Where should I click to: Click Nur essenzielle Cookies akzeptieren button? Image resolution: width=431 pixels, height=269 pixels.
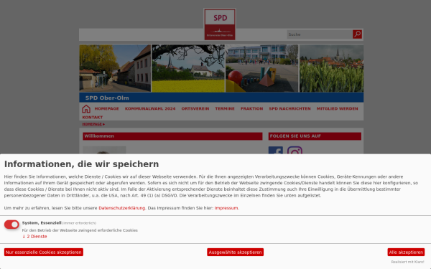(x=44, y=252)
